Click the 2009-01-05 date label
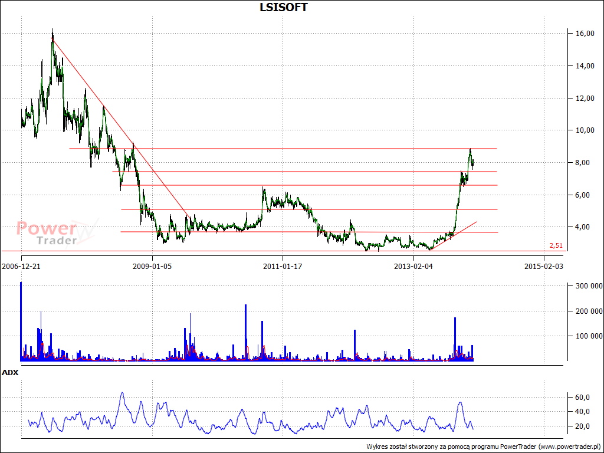Screen dimensions: 604x453 pos(152,266)
